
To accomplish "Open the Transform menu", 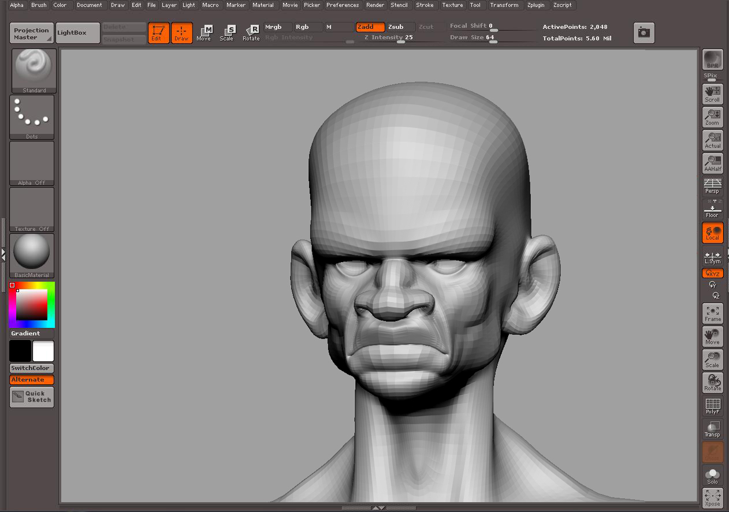I will [x=504, y=5].
